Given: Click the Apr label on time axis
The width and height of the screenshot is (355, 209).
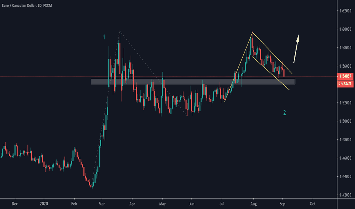Looking at the screenshot, I should [x=132, y=204].
